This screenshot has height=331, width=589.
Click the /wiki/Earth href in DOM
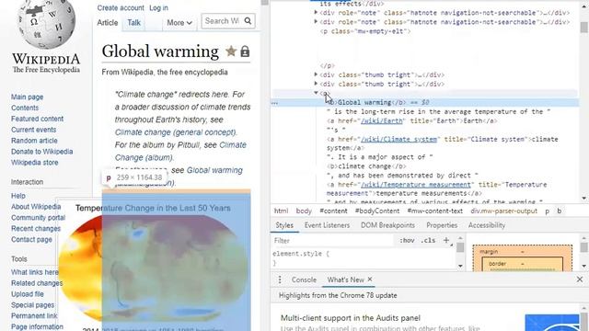point(382,120)
